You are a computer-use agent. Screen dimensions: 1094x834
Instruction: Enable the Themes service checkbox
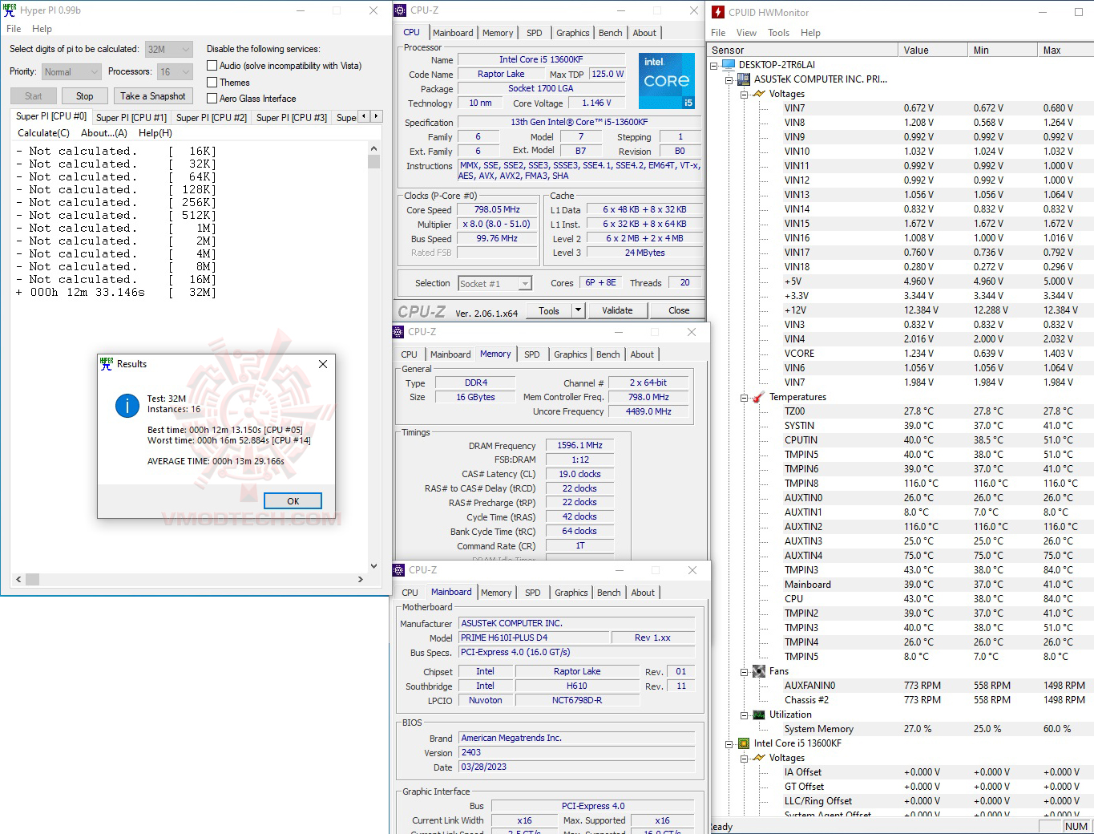click(212, 83)
